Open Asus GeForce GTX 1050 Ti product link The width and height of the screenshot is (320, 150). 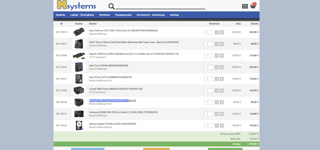[123, 31]
